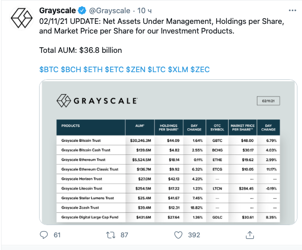This screenshot has height=250, width=302.
Task: Open the three-dot more options menu
Action: point(292,10)
